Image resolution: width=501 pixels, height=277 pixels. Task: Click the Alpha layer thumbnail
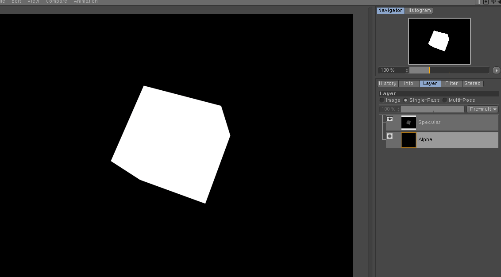[x=409, y=140]
